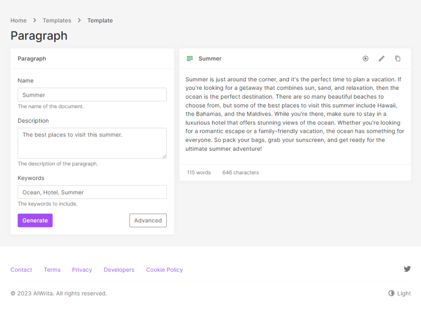
Task: Open the Cookie Policy link
Action: [x=164, y=270]
